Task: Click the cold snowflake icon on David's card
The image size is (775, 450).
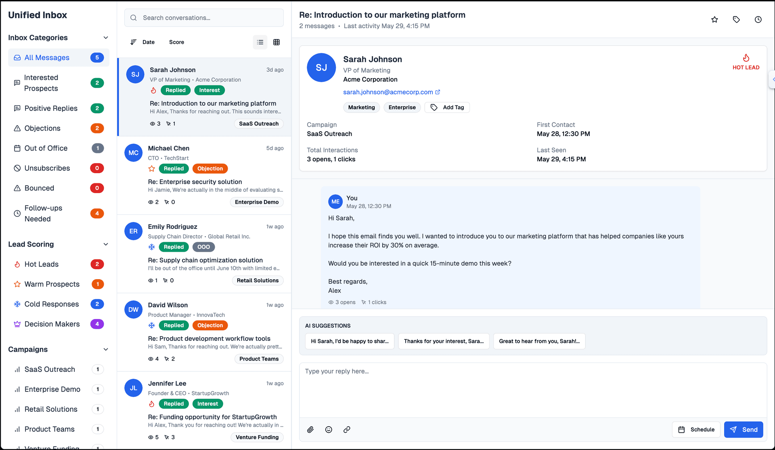Action: coord(152,325)
